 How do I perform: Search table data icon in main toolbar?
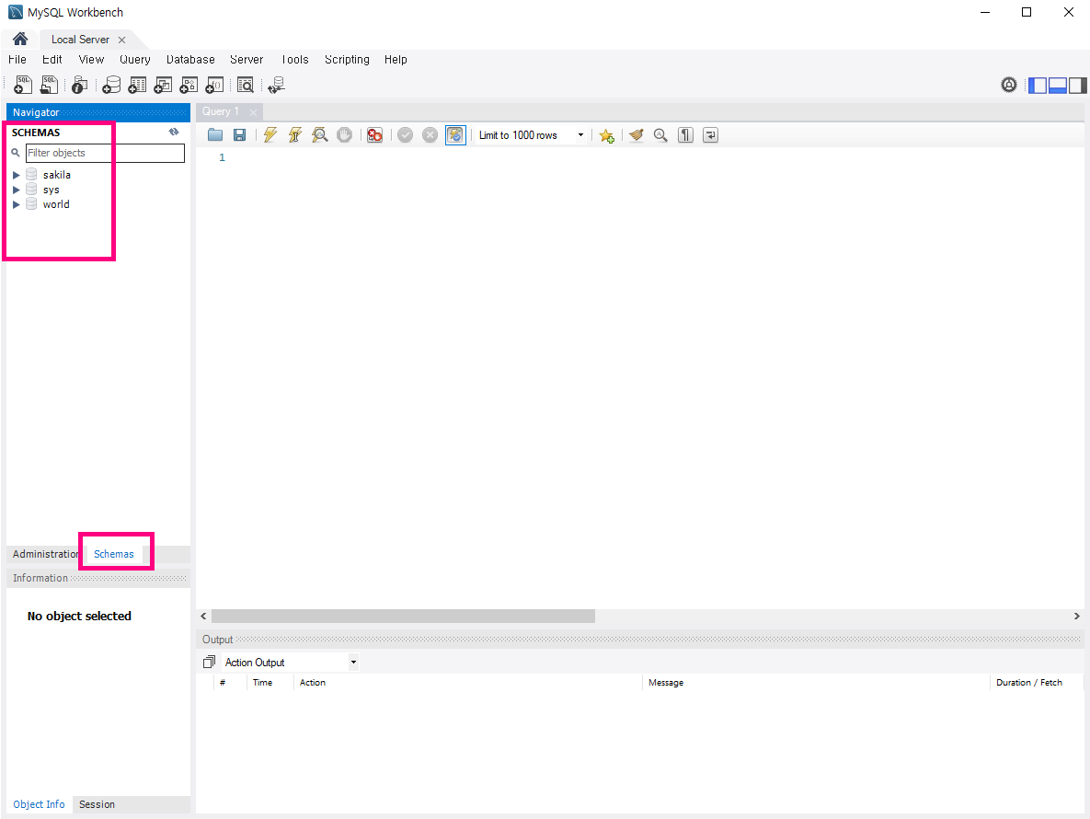(246, 85)
